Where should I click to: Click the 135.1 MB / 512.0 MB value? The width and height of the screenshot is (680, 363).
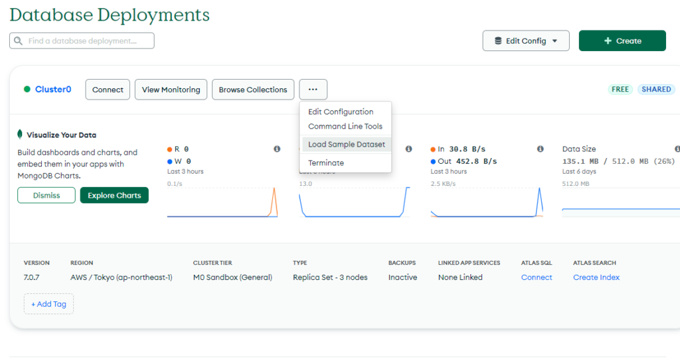(619, 161)
